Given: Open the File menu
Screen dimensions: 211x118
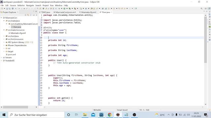Looking at the screenshot, I should 2,5.
